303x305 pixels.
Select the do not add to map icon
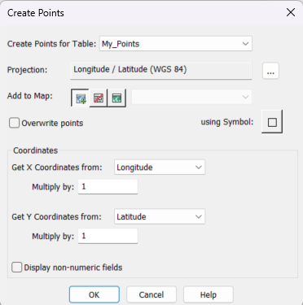pos(99,98)
